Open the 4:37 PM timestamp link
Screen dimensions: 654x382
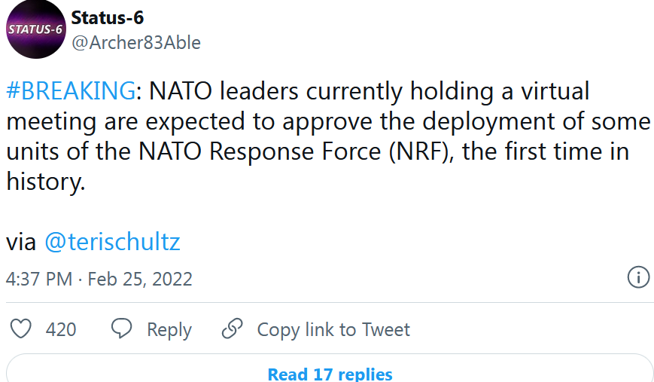[39, 280]
